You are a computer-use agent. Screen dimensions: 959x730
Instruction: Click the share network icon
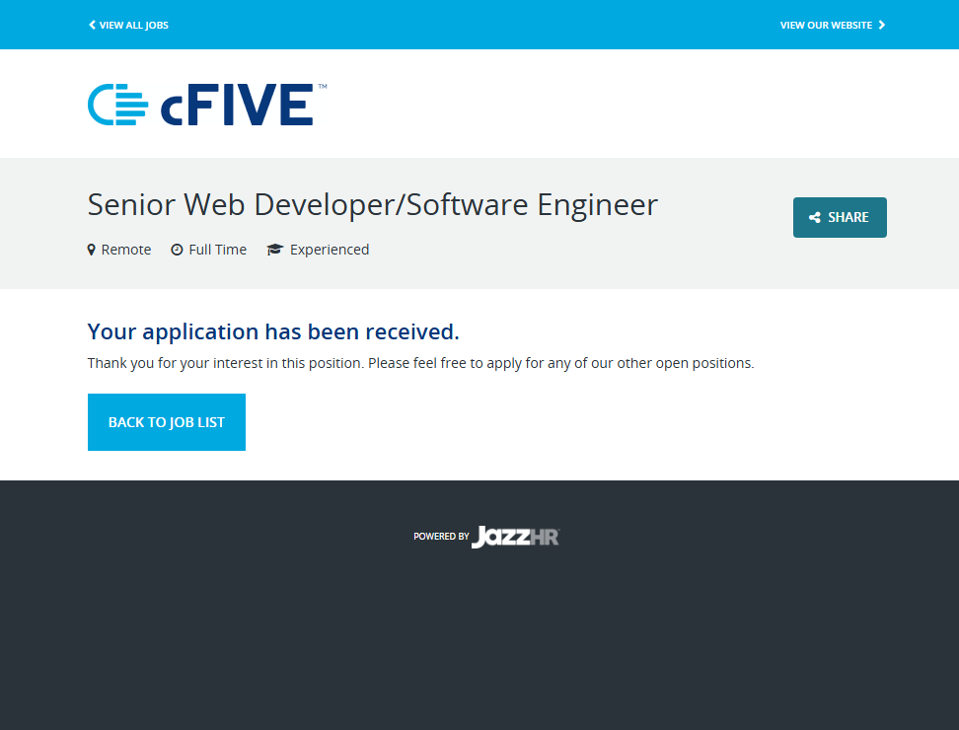815,218
